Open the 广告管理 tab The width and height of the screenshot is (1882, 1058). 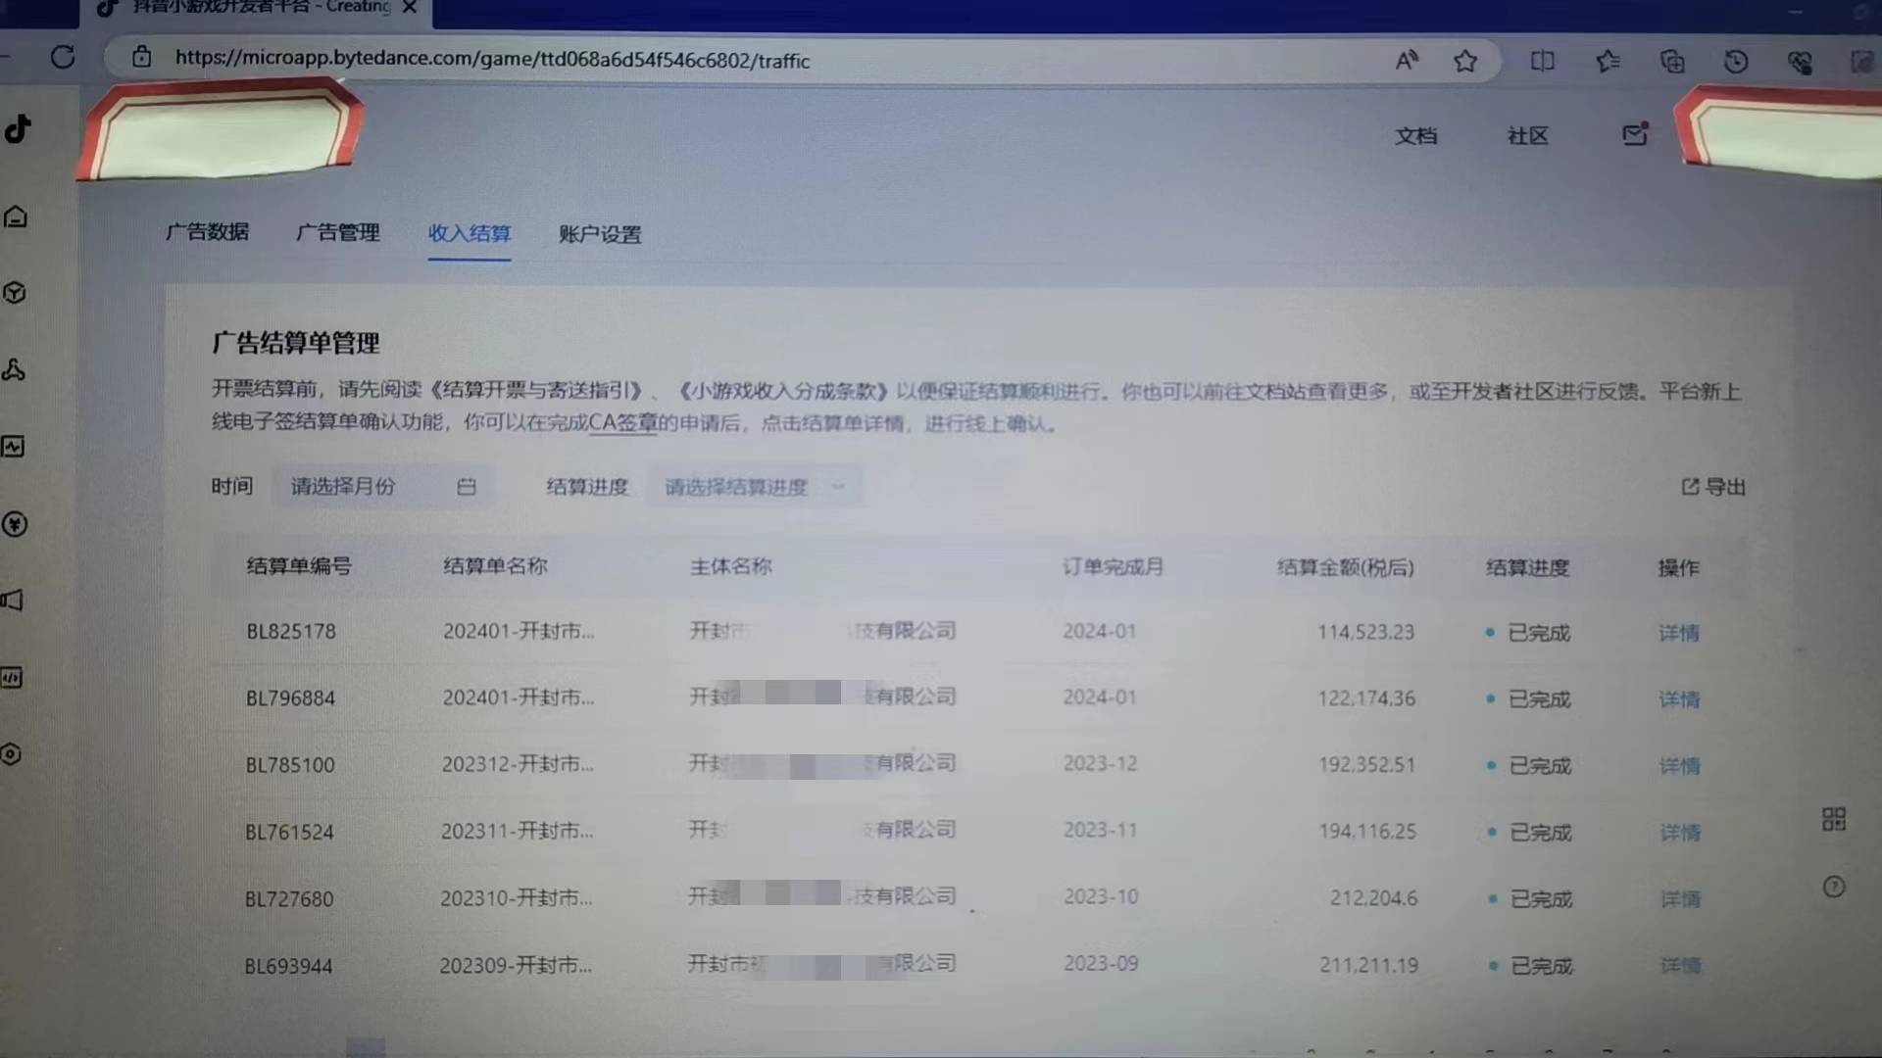click(337, 233)
